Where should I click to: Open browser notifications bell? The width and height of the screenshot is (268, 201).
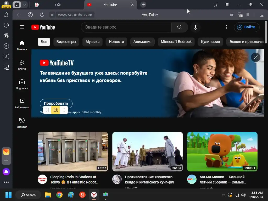pos(6,15)
